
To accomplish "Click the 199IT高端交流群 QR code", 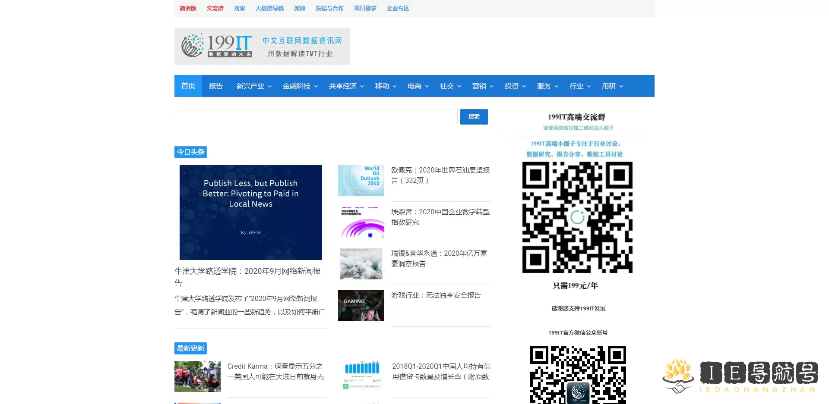I will point(577,217).
